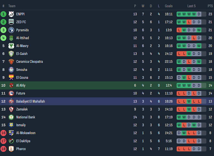Click ENPPI's first green W form badge
The width and height of the screenshot is (214, 156).
[179, 14]
